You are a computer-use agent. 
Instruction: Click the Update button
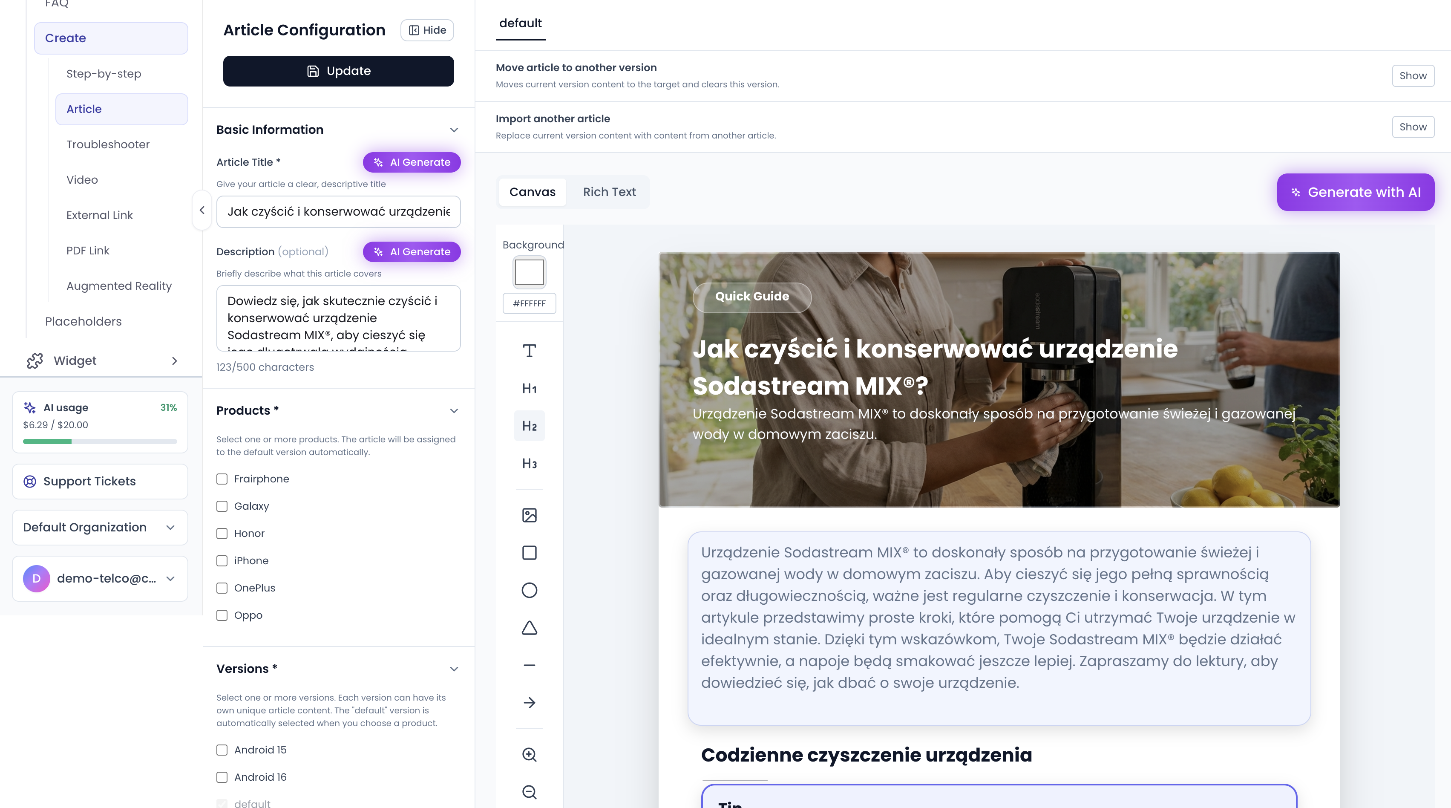(338, 71)
